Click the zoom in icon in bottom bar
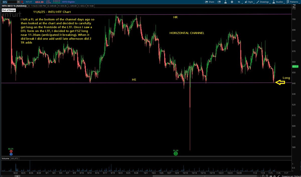 [267, 176]
